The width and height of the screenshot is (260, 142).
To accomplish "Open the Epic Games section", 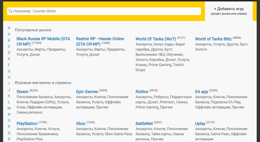I will pyautogui.click(x=87, y=92).
